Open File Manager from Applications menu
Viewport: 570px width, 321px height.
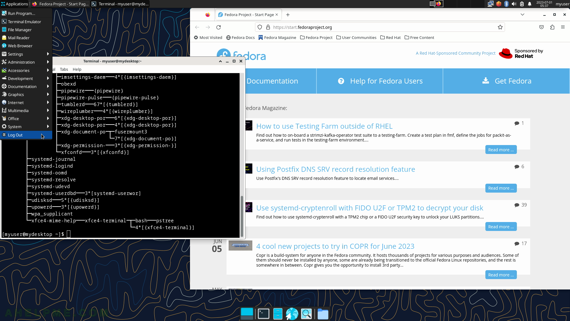[x=26, y=30]
